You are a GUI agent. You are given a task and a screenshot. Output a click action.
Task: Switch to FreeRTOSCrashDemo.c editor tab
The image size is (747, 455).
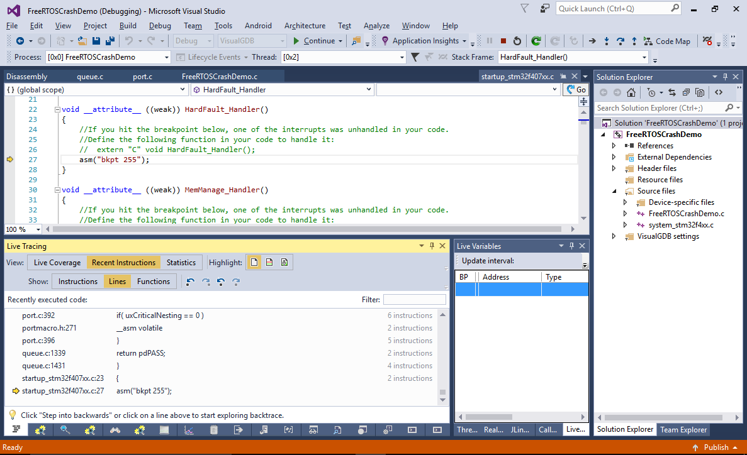pos(220,77)
